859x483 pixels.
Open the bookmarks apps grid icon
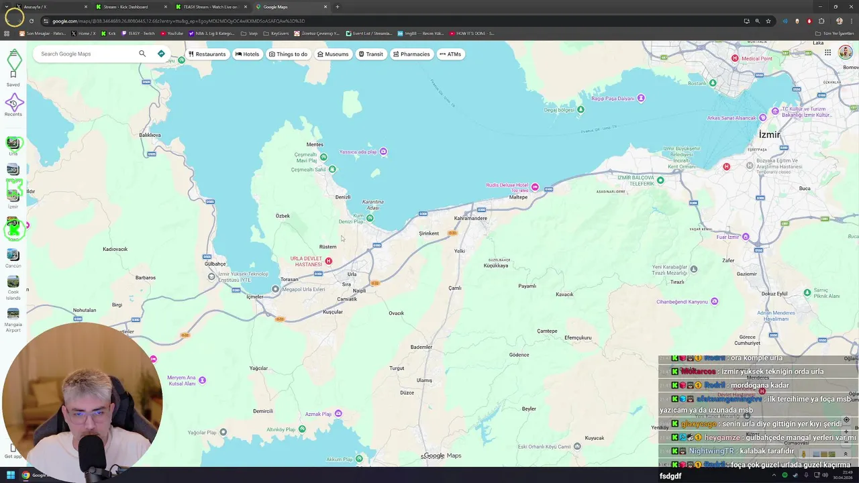point(7,33)
